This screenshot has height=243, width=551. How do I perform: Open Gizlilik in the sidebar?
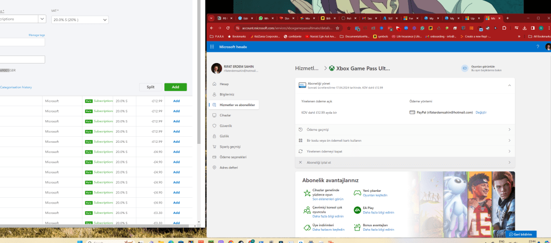224,136
